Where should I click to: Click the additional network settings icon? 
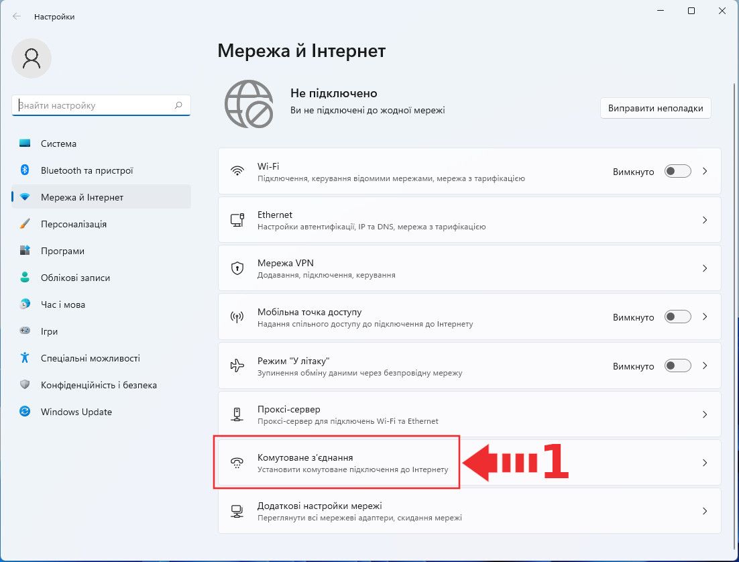(237, 512)
